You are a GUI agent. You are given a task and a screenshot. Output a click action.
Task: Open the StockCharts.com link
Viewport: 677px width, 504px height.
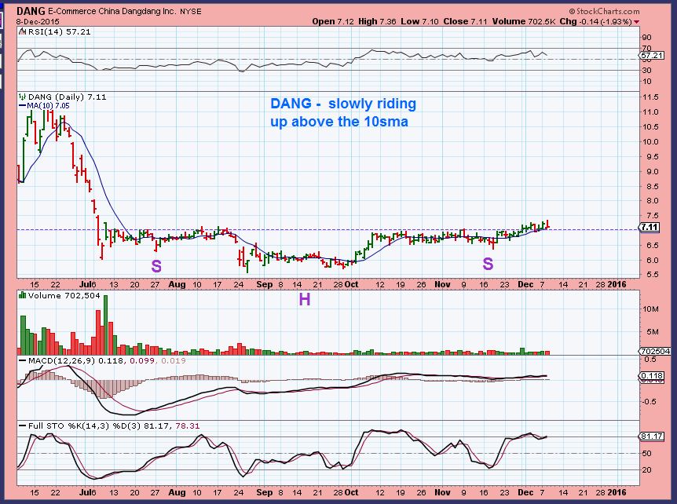click(x=604, y=12)
